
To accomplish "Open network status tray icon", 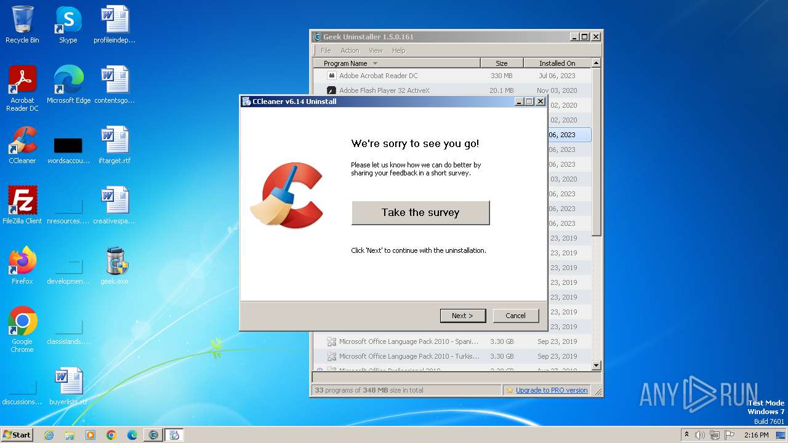I will pyautogui.click(x=715, y=435).
